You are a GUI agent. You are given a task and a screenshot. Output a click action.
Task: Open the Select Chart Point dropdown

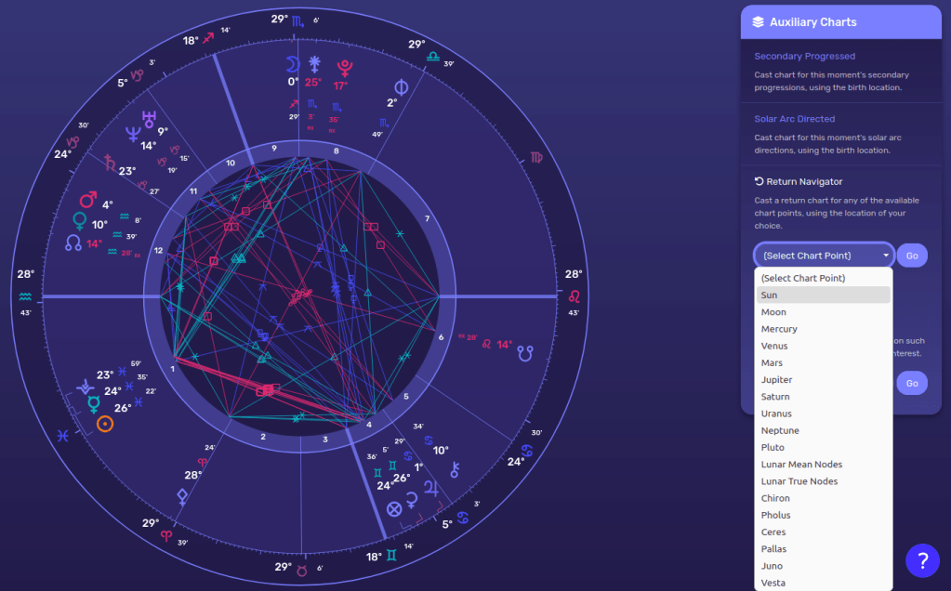click(824, 256)
